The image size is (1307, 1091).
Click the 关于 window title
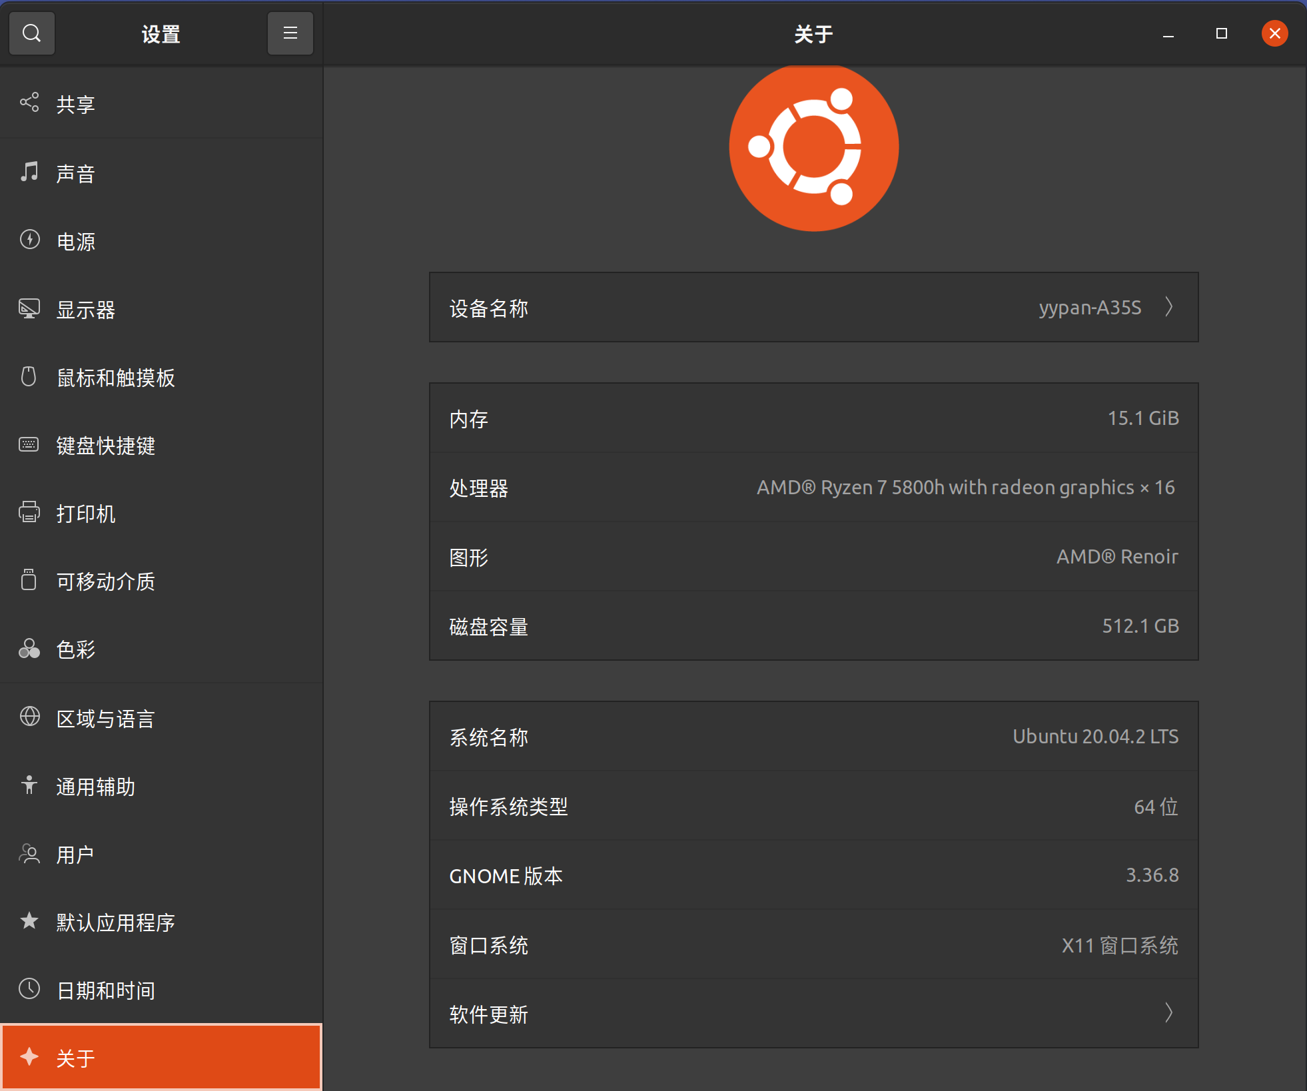point(813,34)
